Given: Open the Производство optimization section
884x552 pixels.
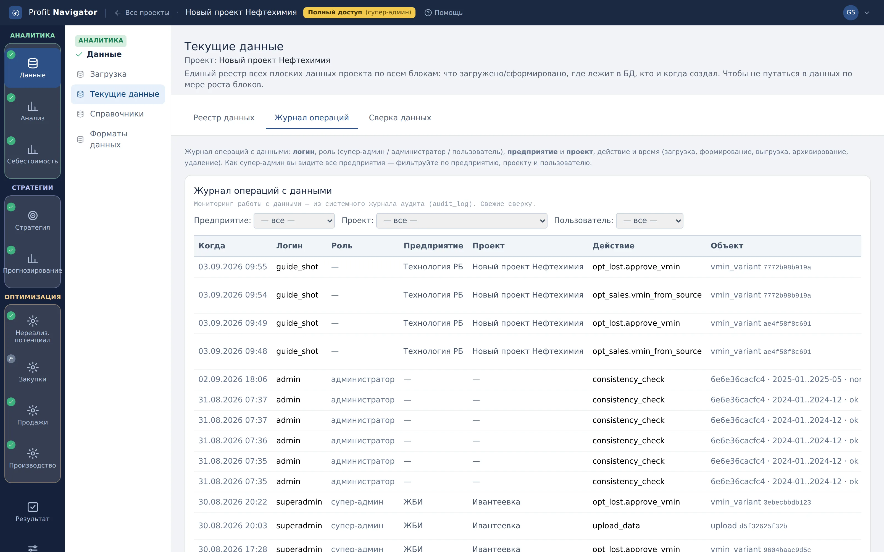Looking at the screenshot, I should tap(33, 458).
